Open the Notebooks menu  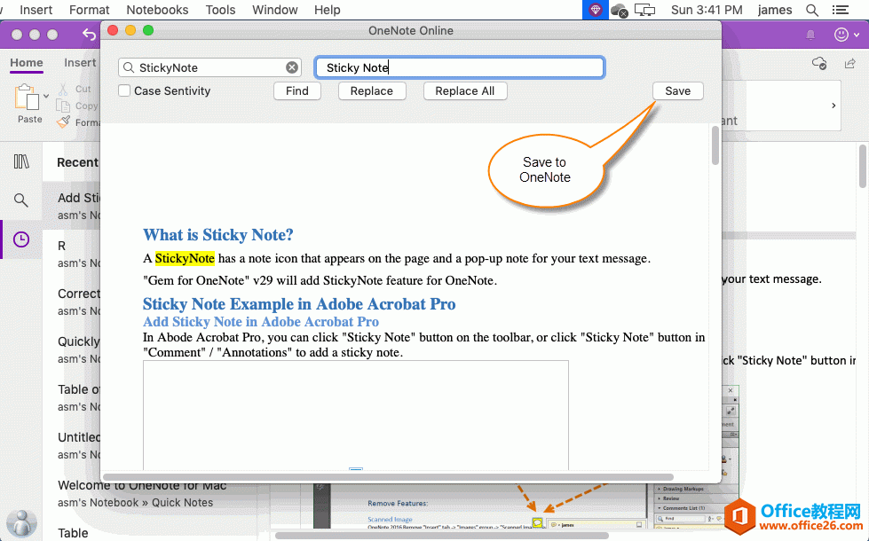(157, 10)
